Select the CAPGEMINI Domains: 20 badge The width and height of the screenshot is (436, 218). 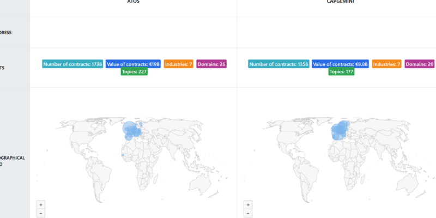[420, 64]
